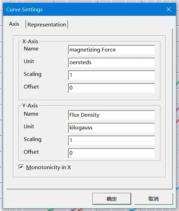Viewport: 179px width, 211px height.
Task: Click the Monotonicity in X label
Action: pos(48,167)
